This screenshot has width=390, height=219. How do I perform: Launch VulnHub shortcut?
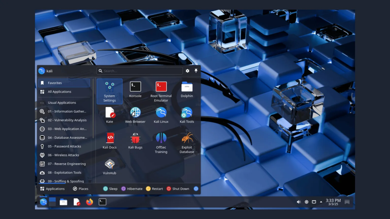point(110,167)
